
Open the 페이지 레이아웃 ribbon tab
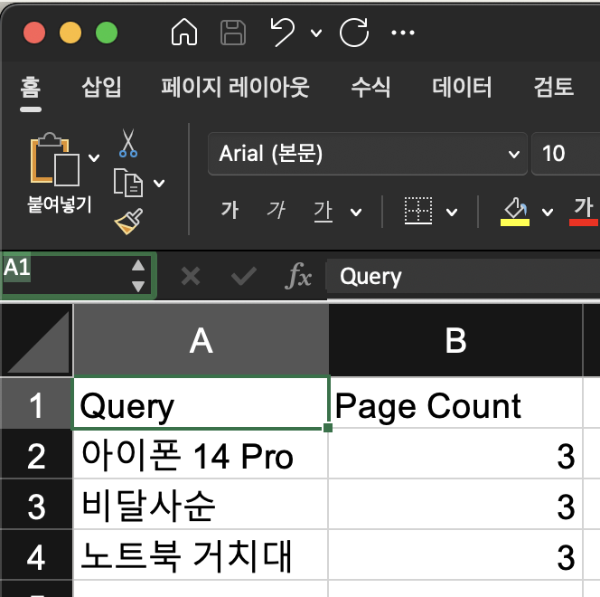pyautogui.click(x=235, y=87)
